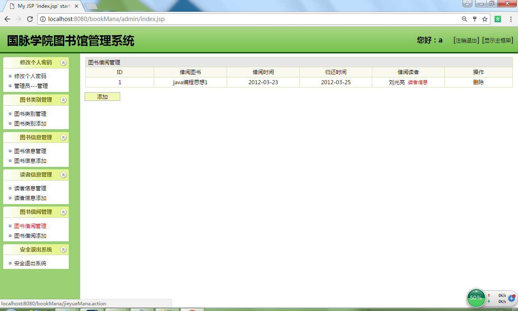Collapse the 修改个人密码 sidebar section
Screen dimensions: 518x311
coord(63,63)
